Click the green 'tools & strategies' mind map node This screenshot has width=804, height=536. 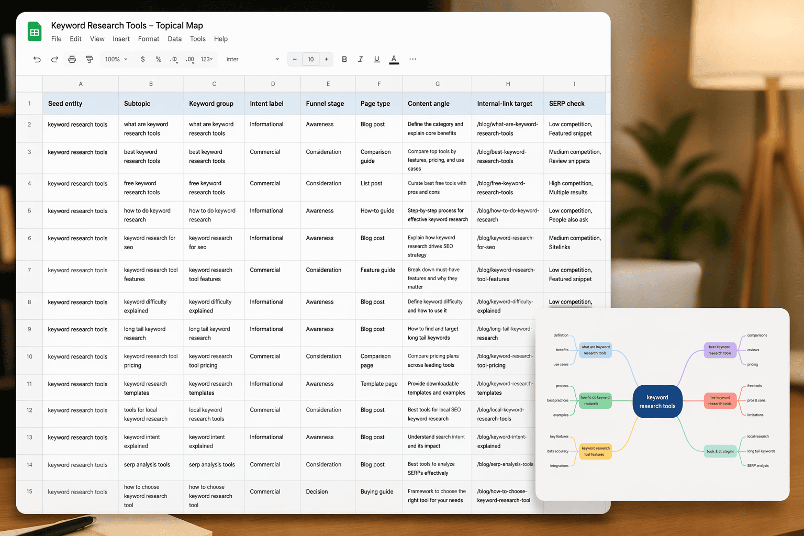tap(720, 451)
